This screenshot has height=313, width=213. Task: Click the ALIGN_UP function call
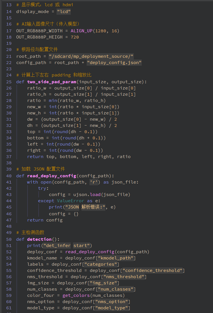tap(82, 31)
